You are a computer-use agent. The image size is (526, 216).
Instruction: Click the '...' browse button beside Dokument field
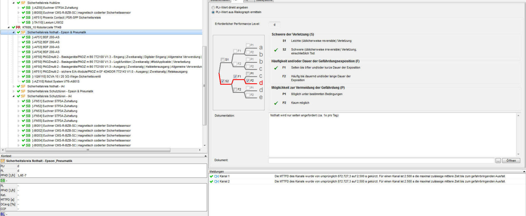(x=498, y=161)
